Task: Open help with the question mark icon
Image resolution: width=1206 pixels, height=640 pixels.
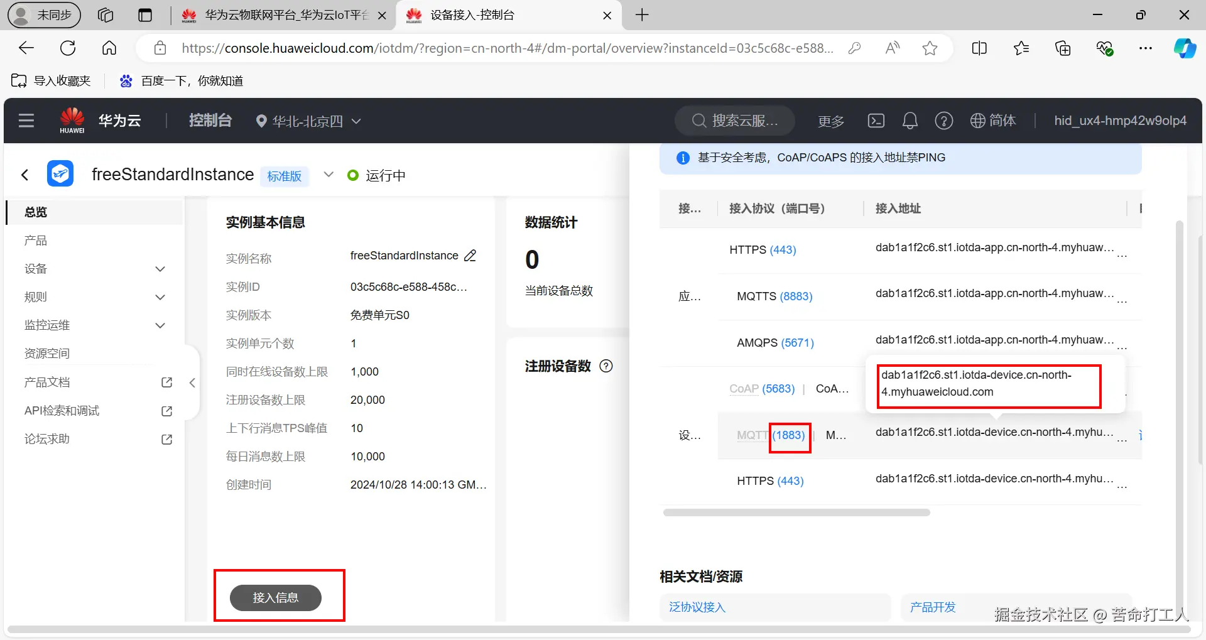Action: point(943,121)
